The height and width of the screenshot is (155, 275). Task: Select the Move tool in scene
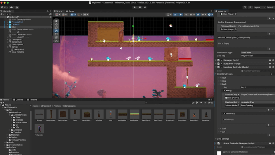click(56, 24)
